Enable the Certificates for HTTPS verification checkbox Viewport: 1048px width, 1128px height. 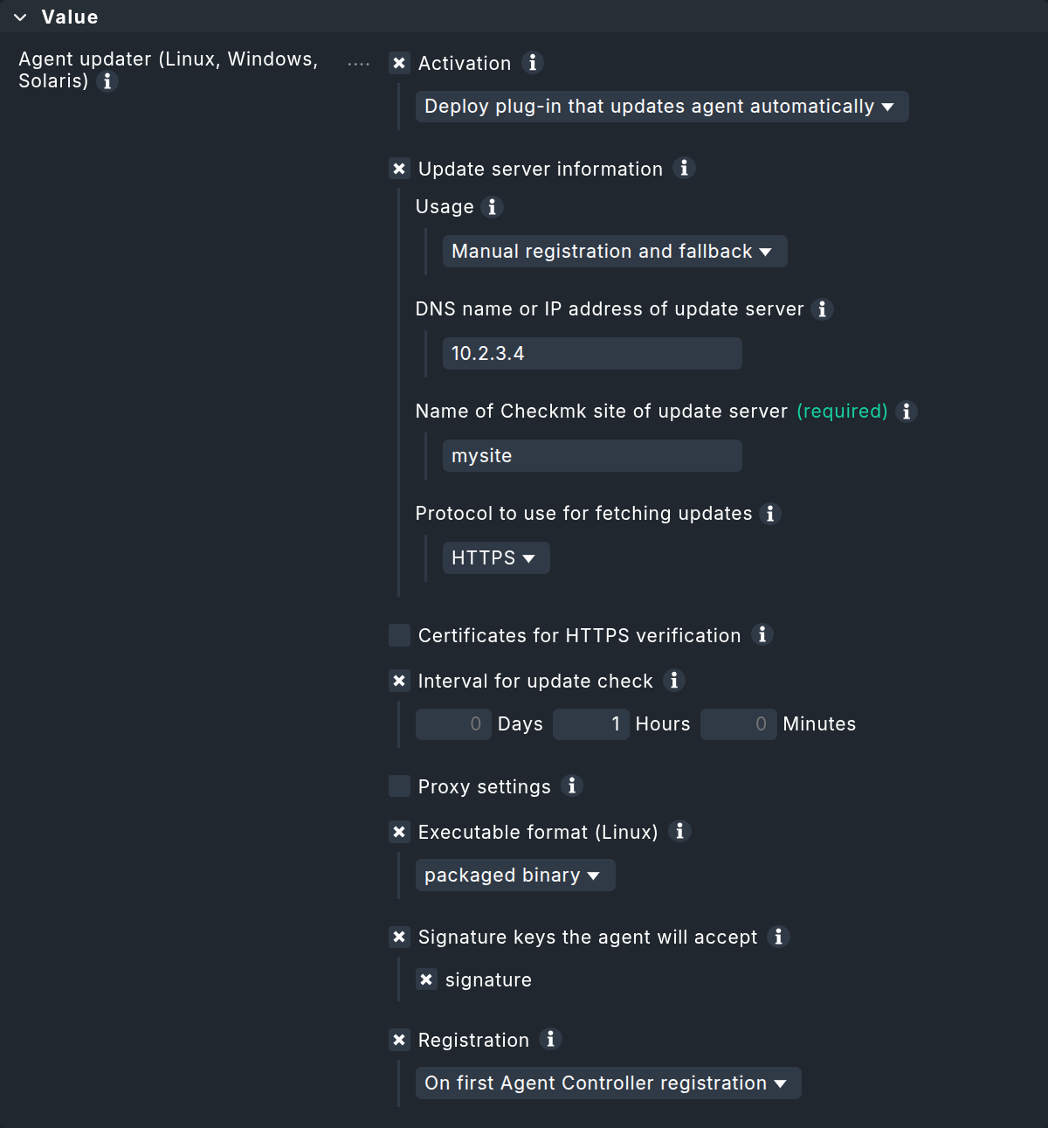[x=399, y=635]
